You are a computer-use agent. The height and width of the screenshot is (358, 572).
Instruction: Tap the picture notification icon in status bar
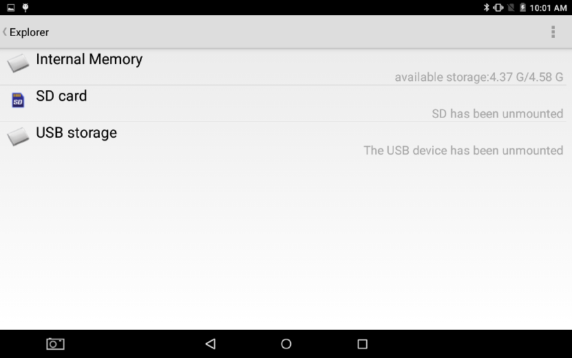tap(11, 8)
